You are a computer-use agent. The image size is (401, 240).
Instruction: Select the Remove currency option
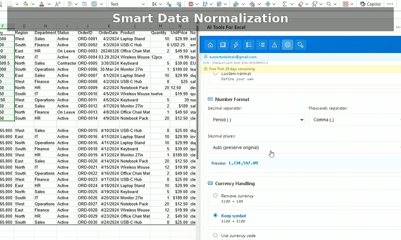point(215,196)
